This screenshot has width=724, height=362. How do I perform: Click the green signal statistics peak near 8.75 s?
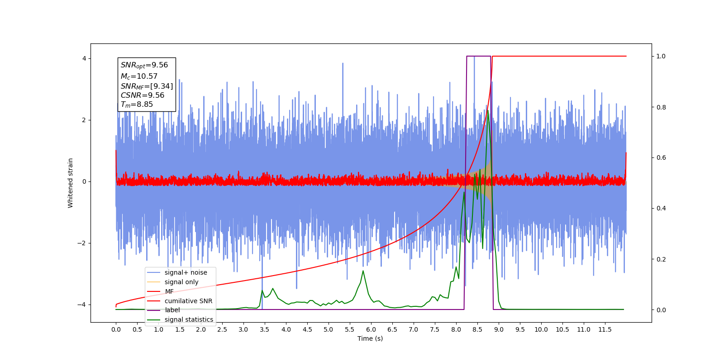click(487, 111)
